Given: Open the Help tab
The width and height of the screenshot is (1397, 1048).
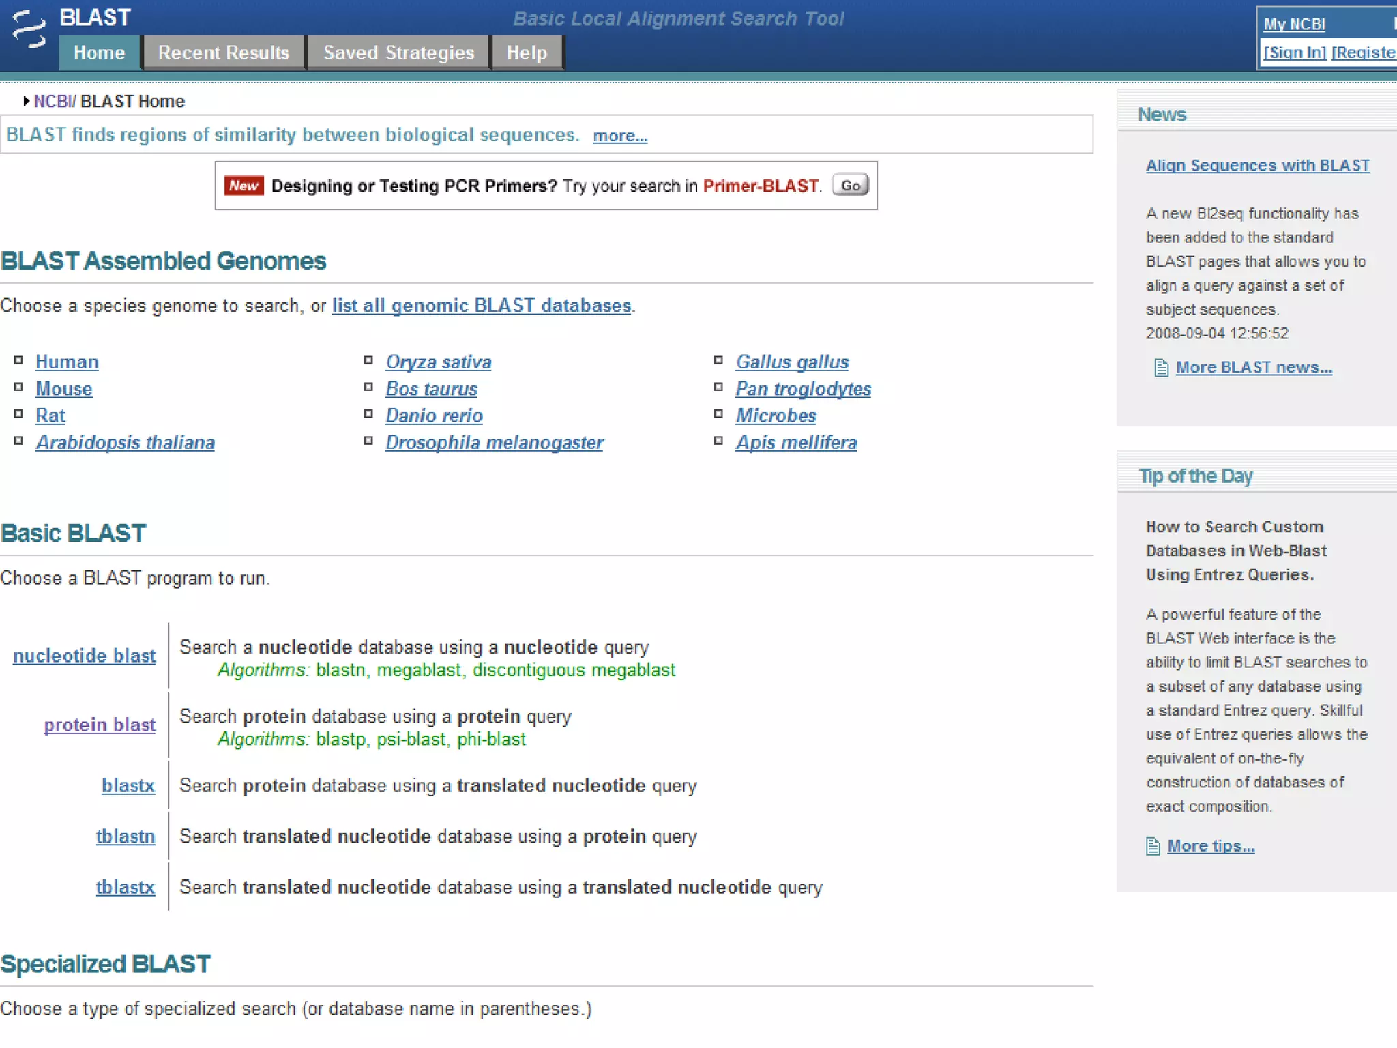Looking at the screenshot, I should click(527, 53).
